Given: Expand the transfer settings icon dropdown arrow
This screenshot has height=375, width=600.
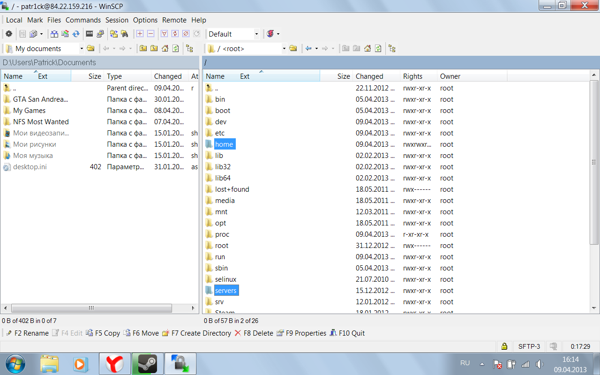Looking at the screenshot, I should pyautogui.click(x=41, y=34).
